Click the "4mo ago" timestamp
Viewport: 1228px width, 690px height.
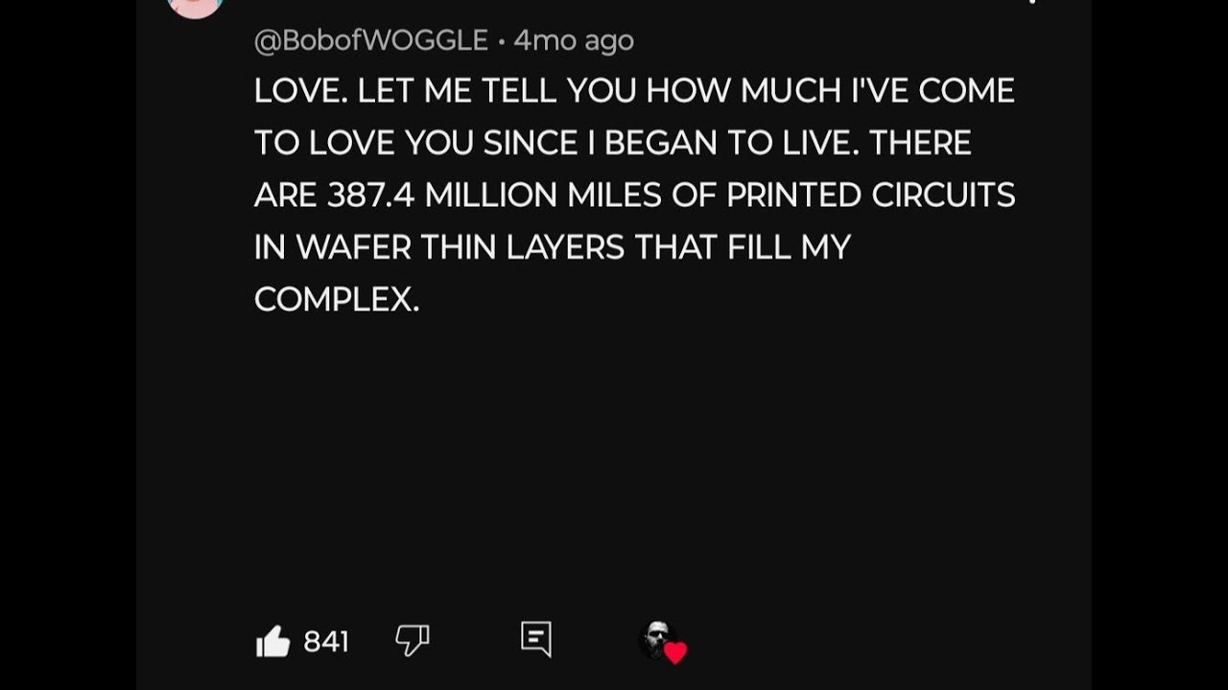[574, 40]
